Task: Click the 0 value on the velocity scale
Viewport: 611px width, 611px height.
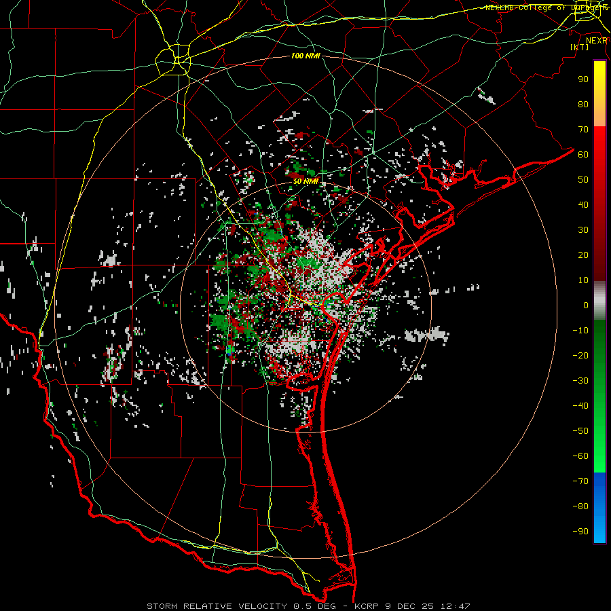Action: (x=586, y=305)
